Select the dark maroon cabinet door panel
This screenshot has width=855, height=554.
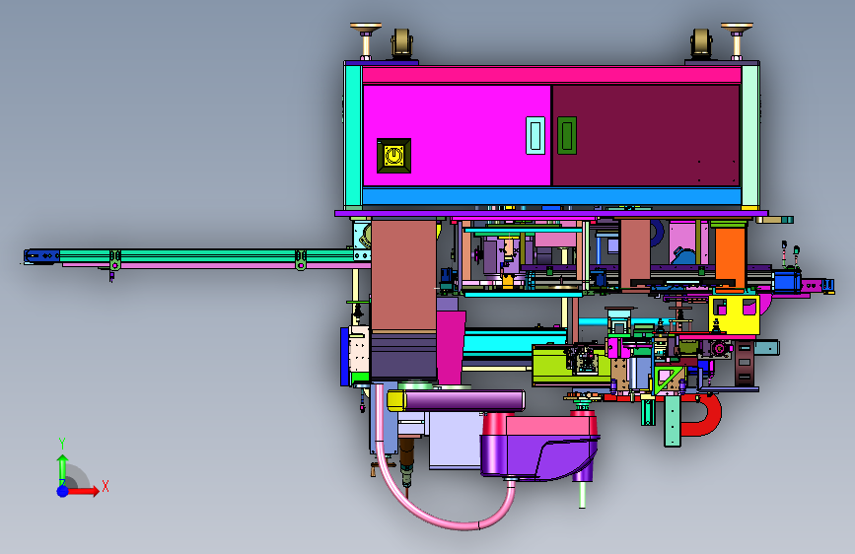[x=646, y=135]
